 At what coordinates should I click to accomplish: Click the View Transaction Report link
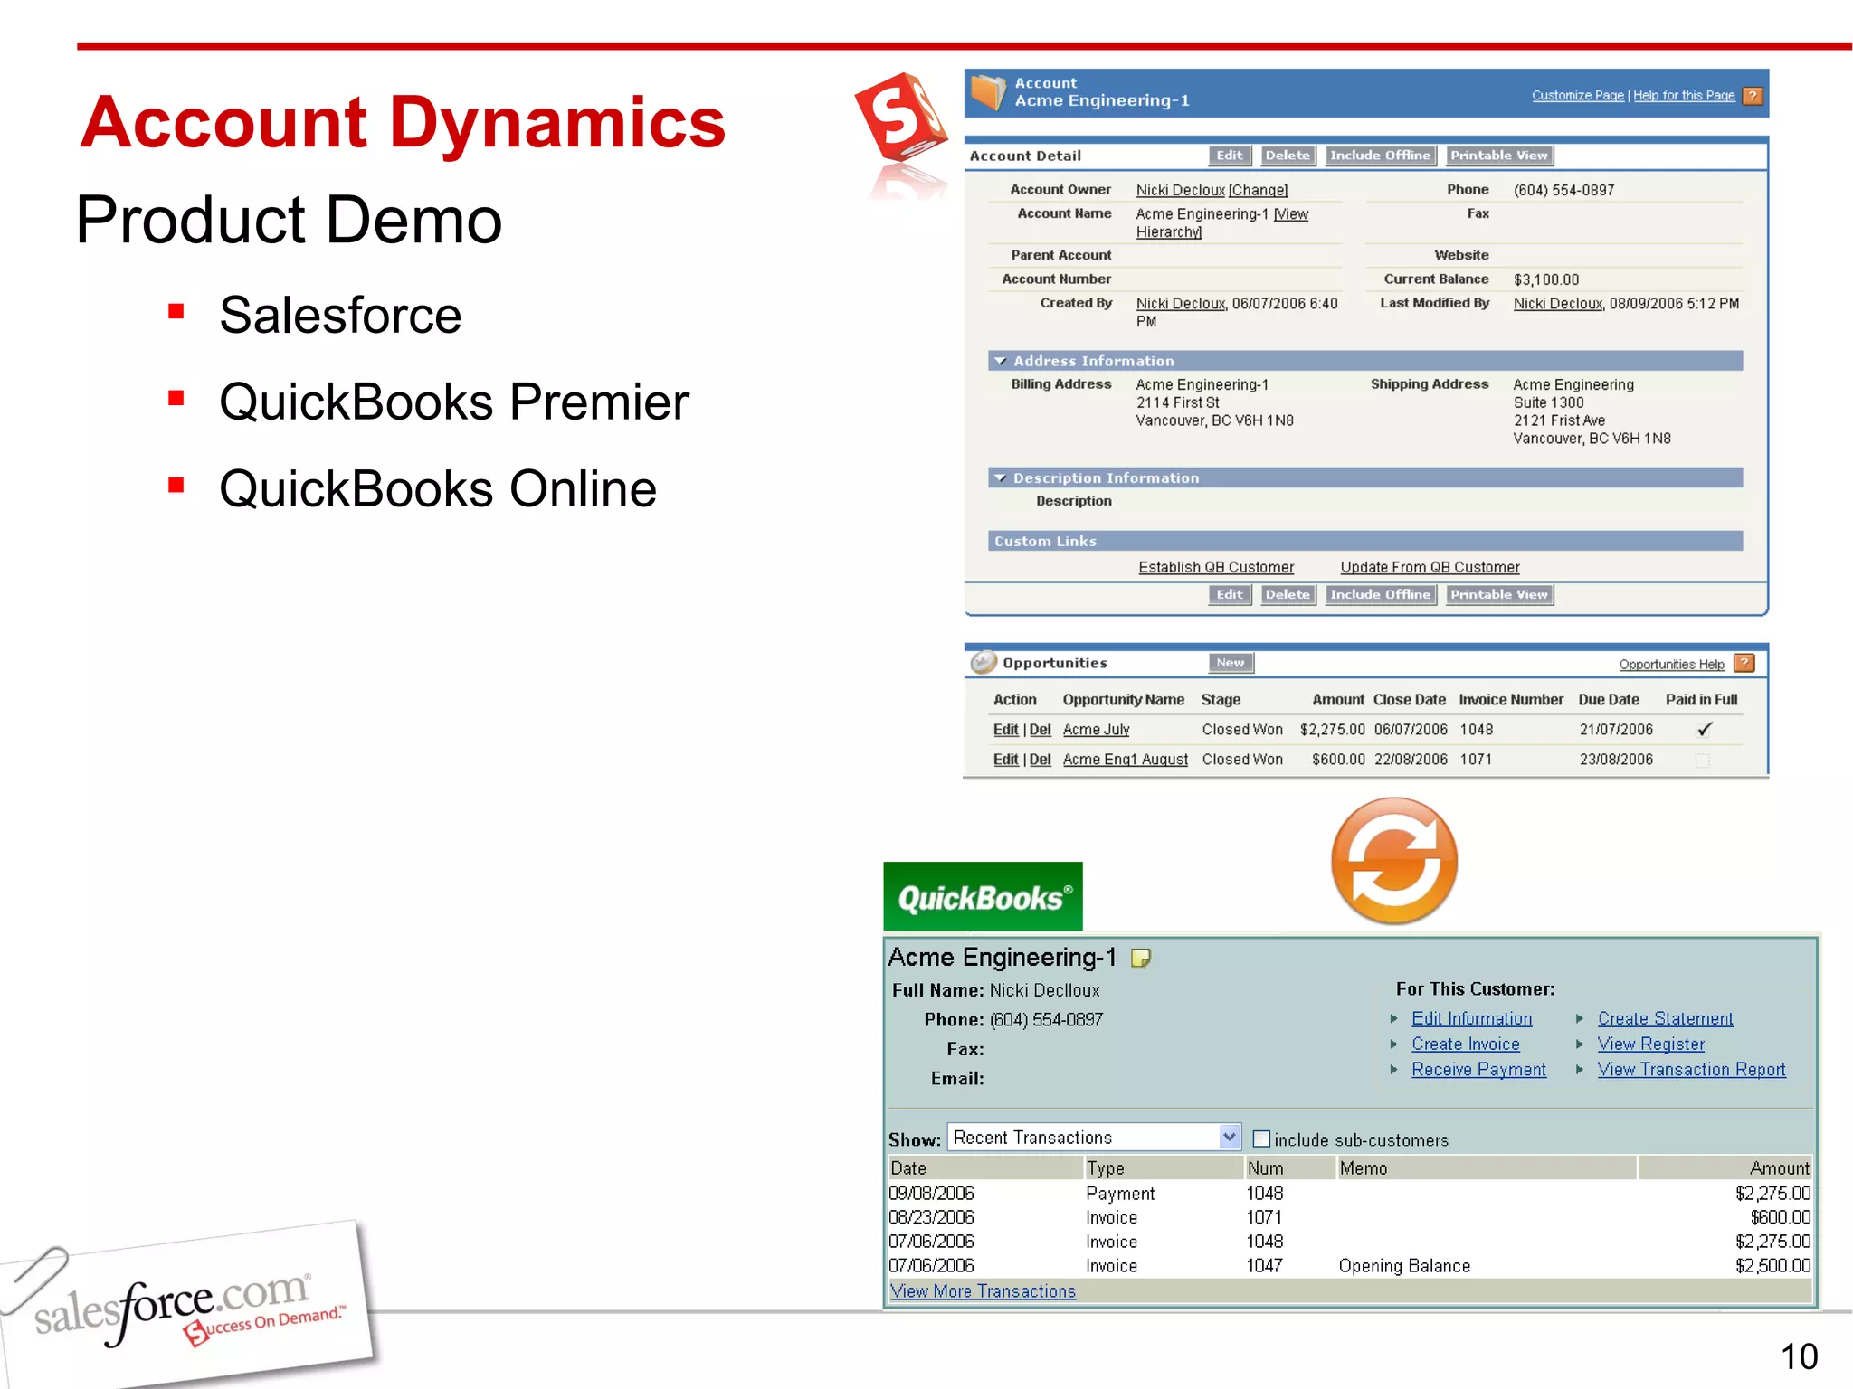tap(1692, 1069)
